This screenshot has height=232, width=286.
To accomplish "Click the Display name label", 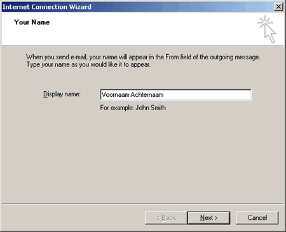I will pyautogui.click(x=62, y=94).
